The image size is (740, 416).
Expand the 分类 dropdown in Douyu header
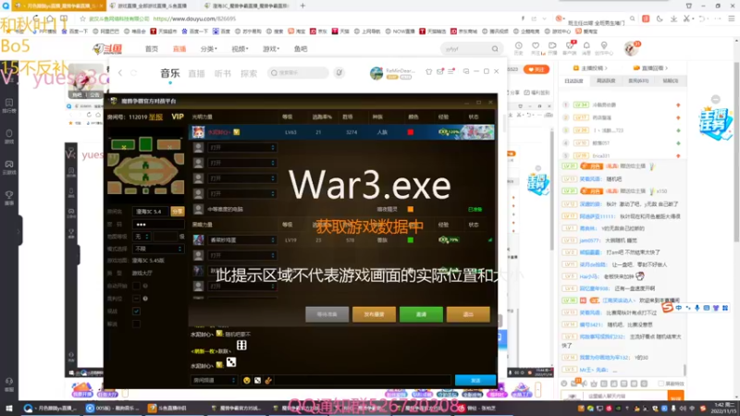point(209,49)
